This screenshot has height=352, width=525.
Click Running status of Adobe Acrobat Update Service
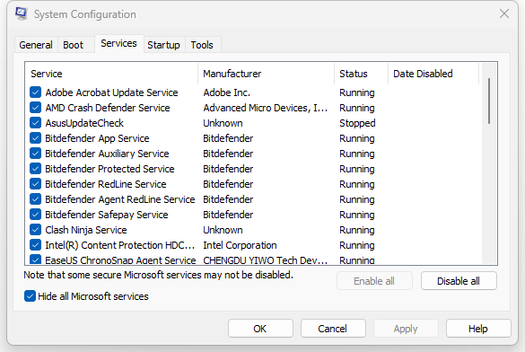357,92
